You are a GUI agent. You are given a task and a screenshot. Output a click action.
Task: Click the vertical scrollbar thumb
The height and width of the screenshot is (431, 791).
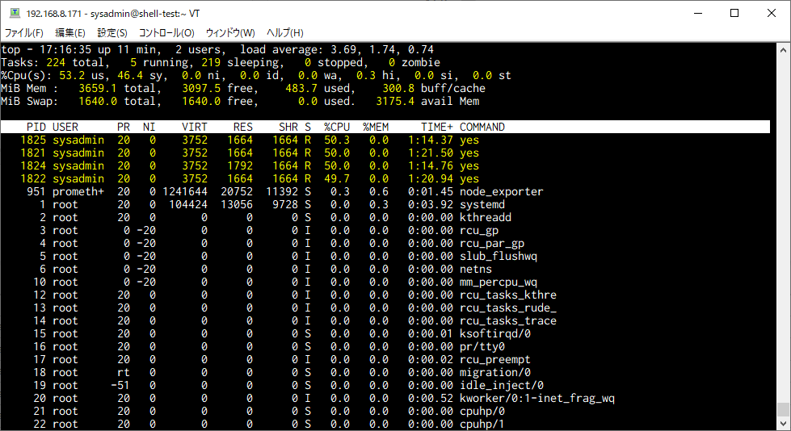click(x=783, y=408)
